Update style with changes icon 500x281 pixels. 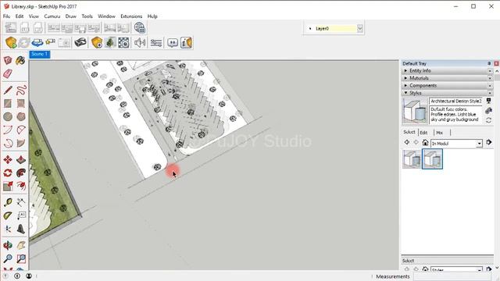488,120
